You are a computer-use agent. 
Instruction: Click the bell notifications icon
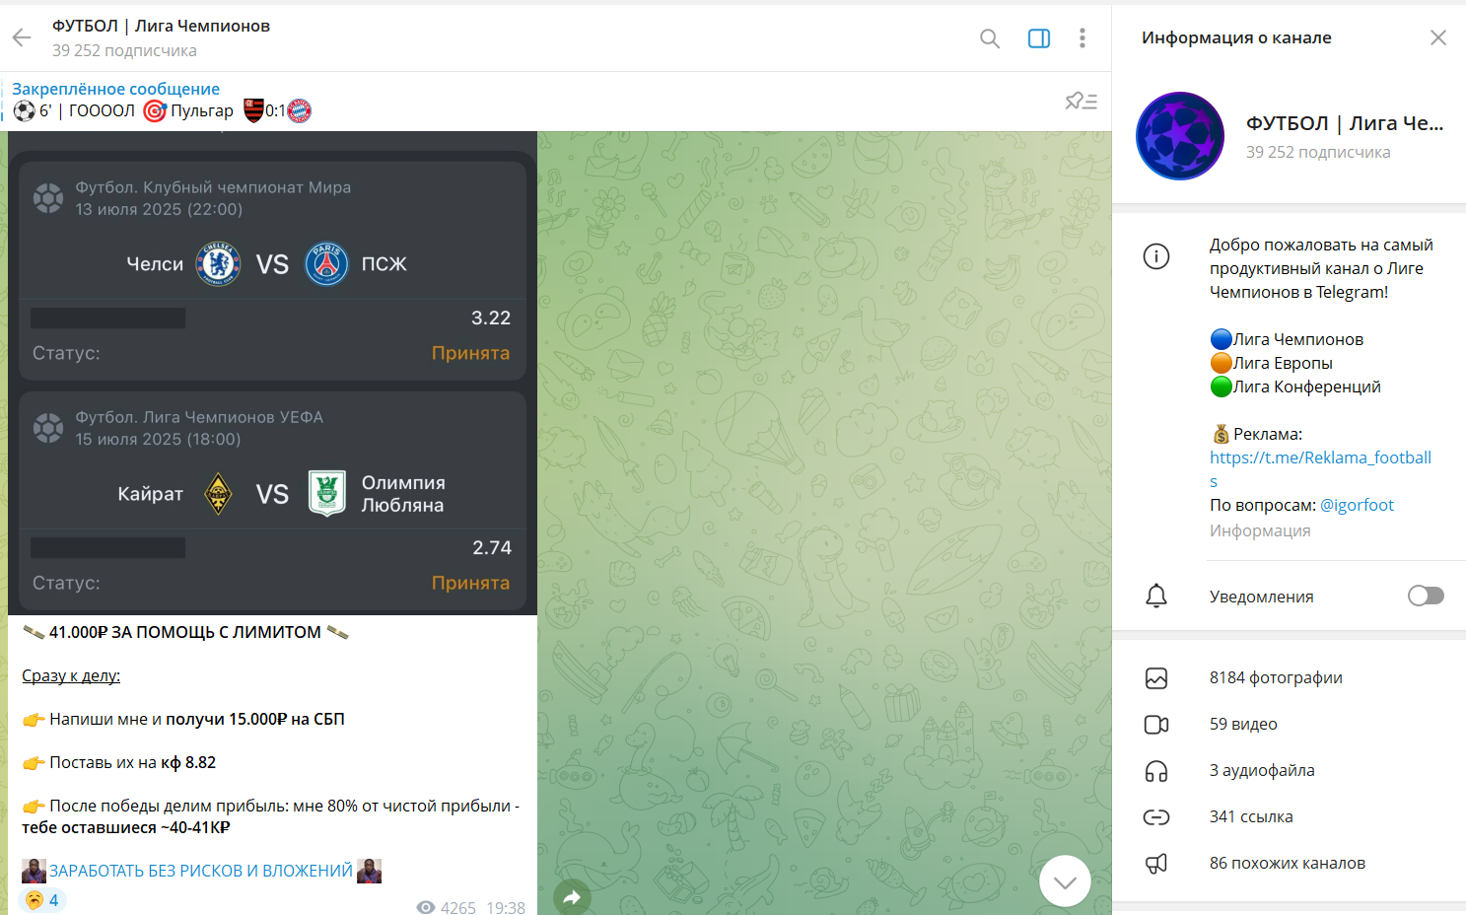pos(1156,596)
